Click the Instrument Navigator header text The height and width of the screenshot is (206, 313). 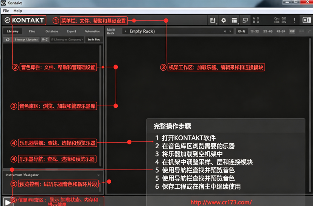(22, 175)
